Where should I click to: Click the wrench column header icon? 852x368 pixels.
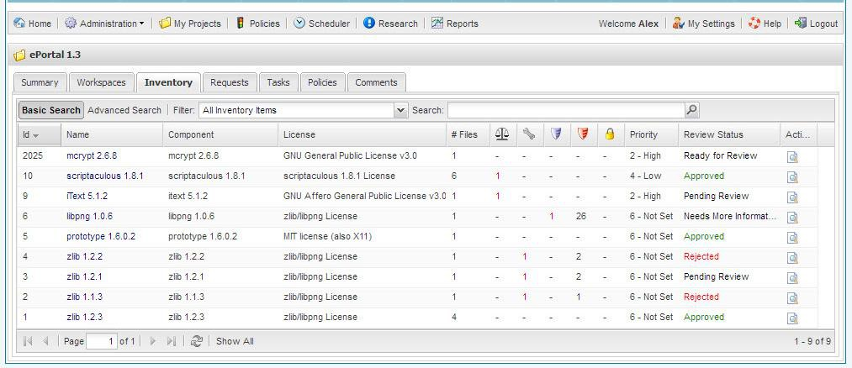pos(529,134)
